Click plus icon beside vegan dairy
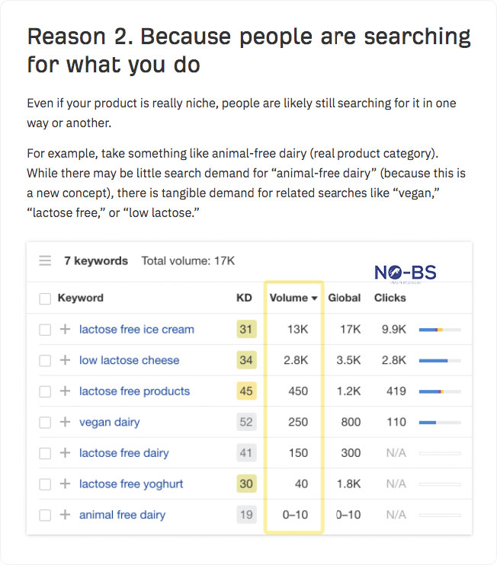 [65, 422]
